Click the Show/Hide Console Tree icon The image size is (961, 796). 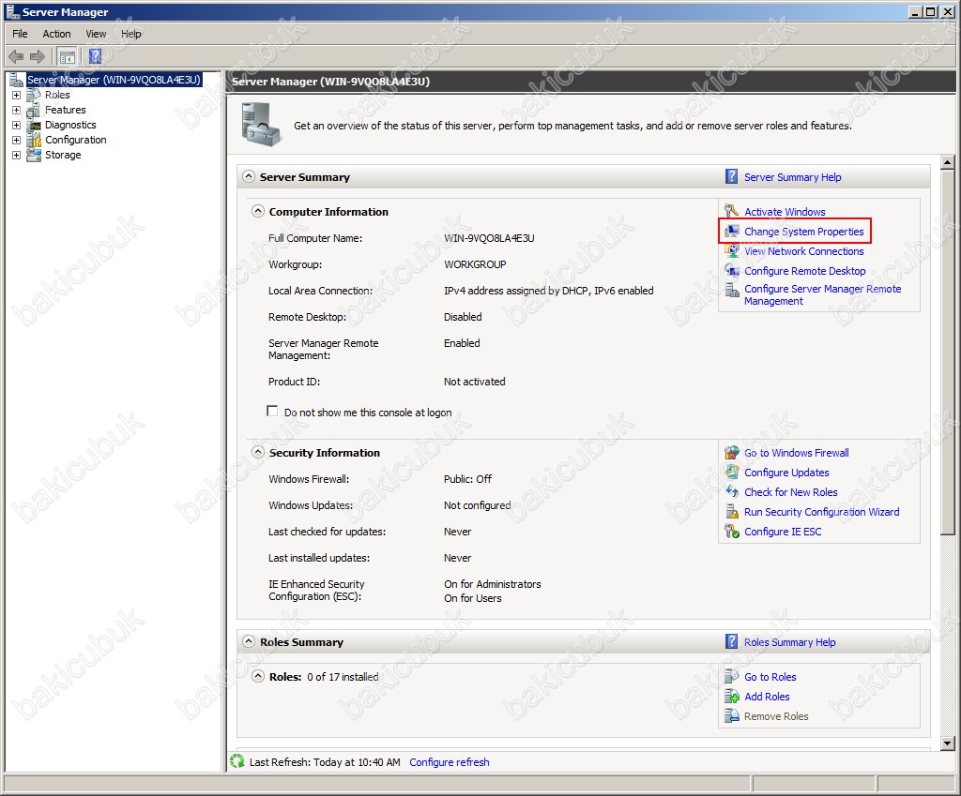point(68,56)
